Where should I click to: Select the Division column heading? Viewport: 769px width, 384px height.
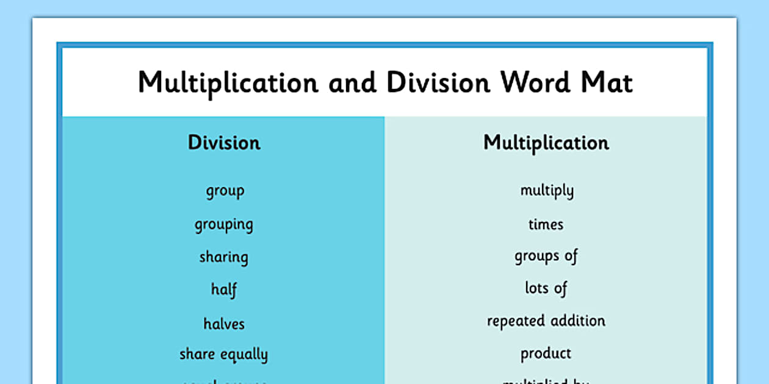pos(223,143)
